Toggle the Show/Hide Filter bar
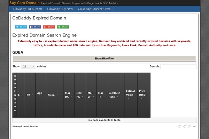This screenshot has height=139, width=209. click(x=104, y=58)
